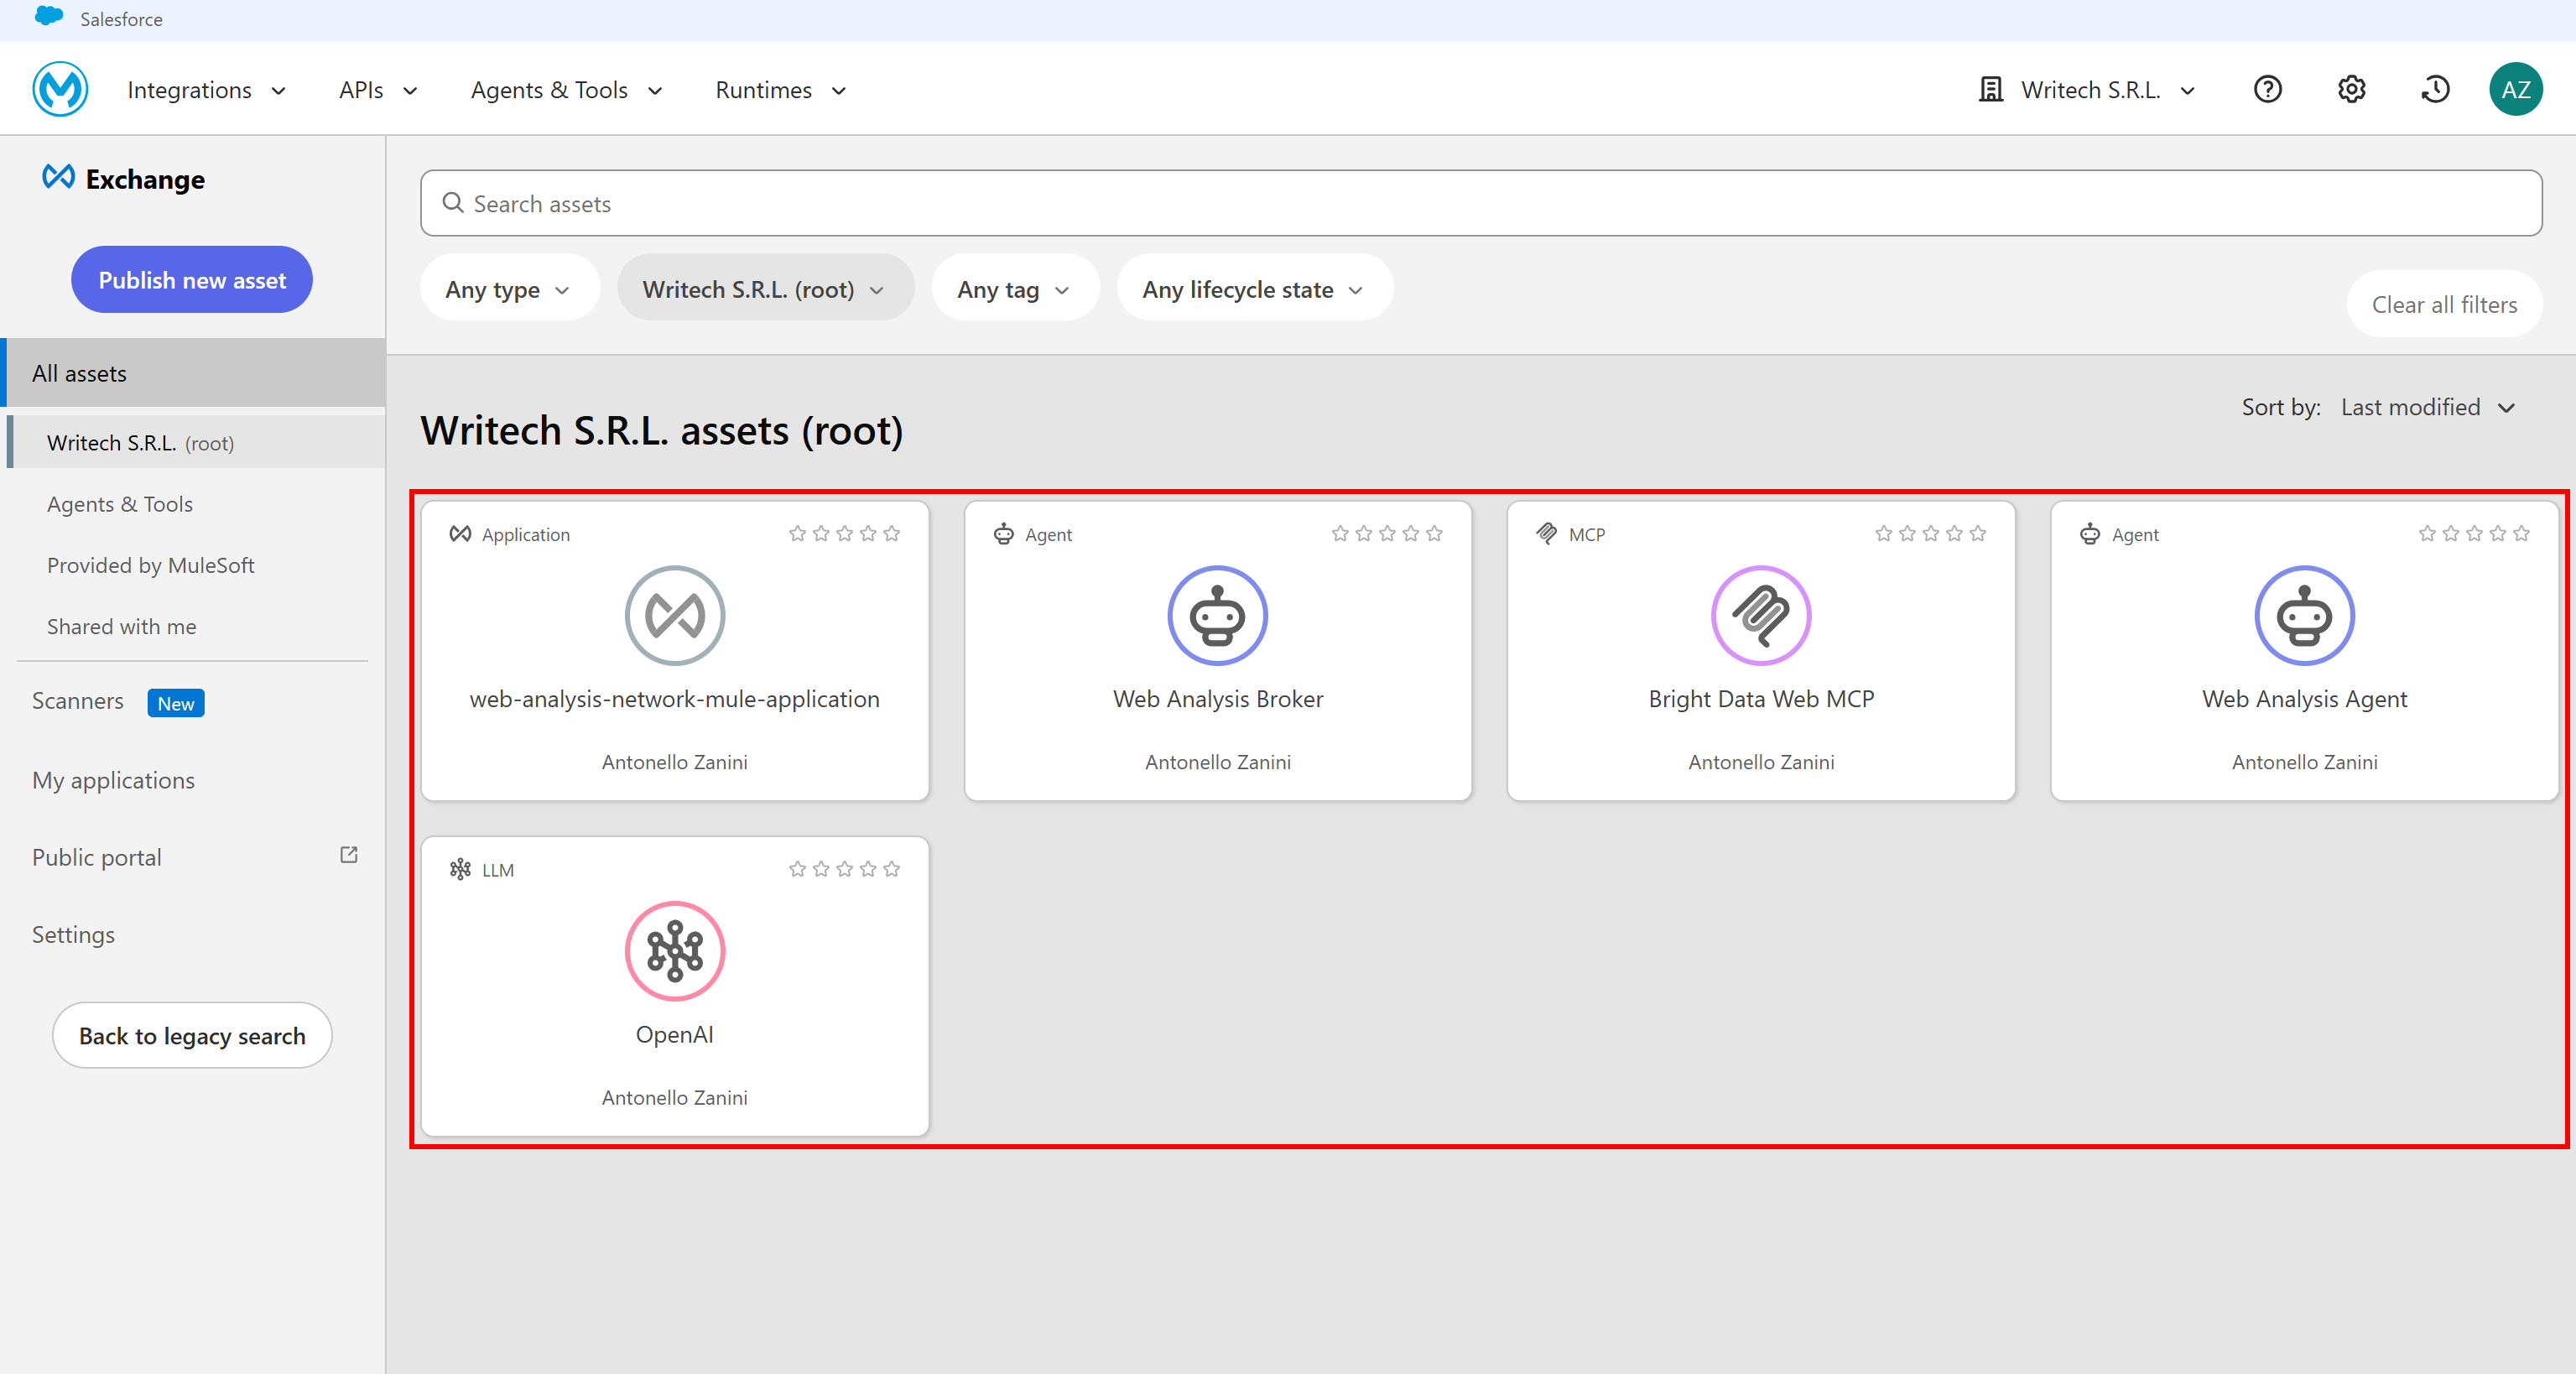2576x1374 pixels.
Task: Open Scanners in sidebar
Action: point(78,701)
